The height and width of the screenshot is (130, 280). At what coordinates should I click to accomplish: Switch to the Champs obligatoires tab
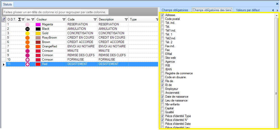click(175, 10)
